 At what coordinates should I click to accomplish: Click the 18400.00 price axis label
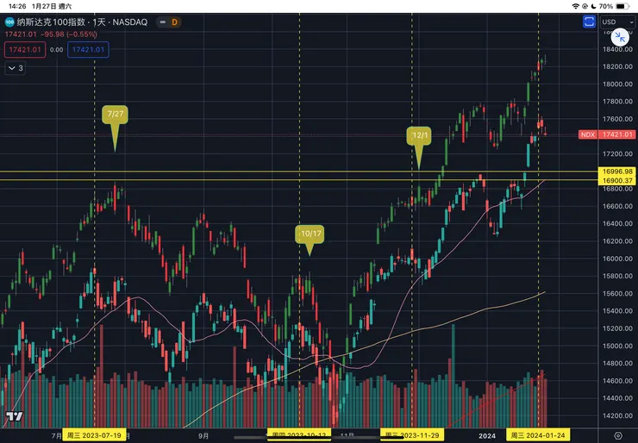[617, 49]
